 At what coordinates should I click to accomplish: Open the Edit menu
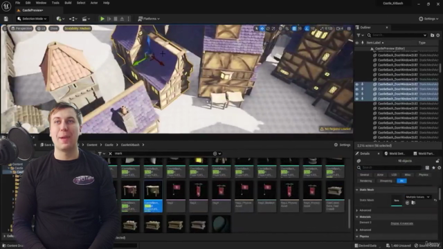28,3
